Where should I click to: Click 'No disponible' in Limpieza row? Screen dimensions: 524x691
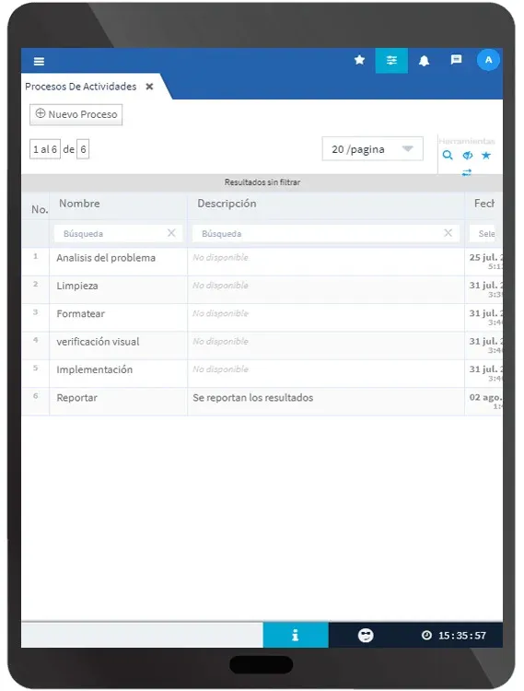(220, 286)
